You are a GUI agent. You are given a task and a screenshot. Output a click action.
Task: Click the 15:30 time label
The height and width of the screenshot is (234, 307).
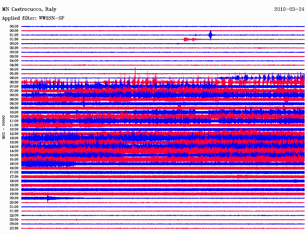tap(14, 160)
